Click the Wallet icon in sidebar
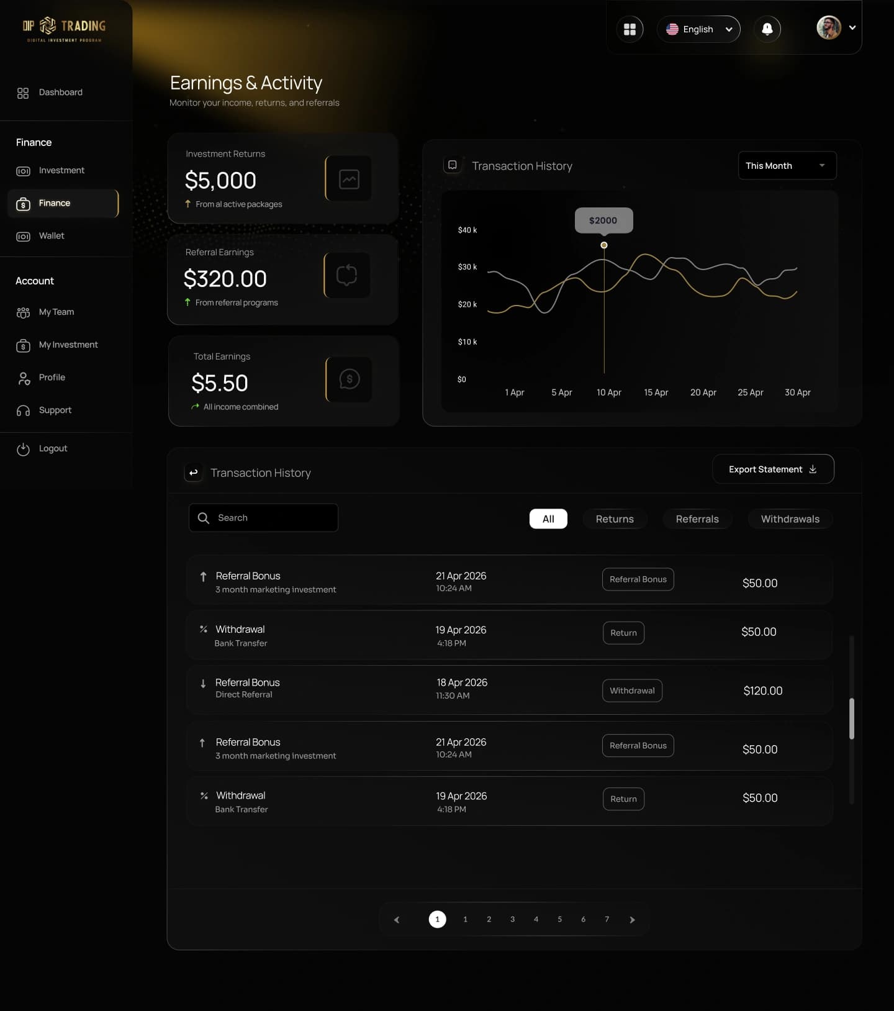The width and height of the screenshot is (894, 1011). click(23, 237)
